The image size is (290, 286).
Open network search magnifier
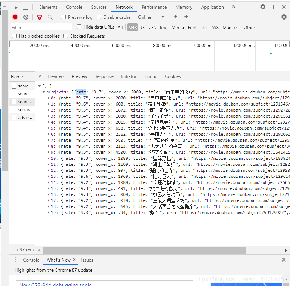tap(50, 17)
